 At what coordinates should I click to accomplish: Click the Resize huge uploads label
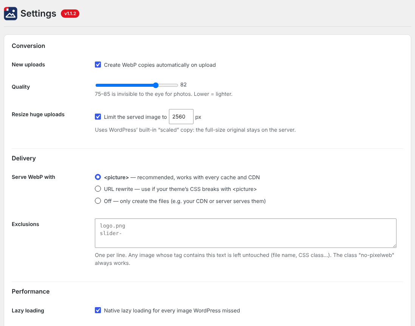[x=38, y=114]
